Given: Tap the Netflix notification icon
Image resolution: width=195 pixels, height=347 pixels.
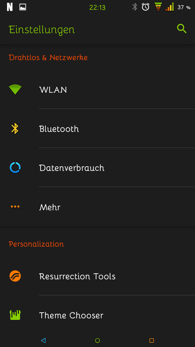Looking at the screenshot, I should coord(10,7).
